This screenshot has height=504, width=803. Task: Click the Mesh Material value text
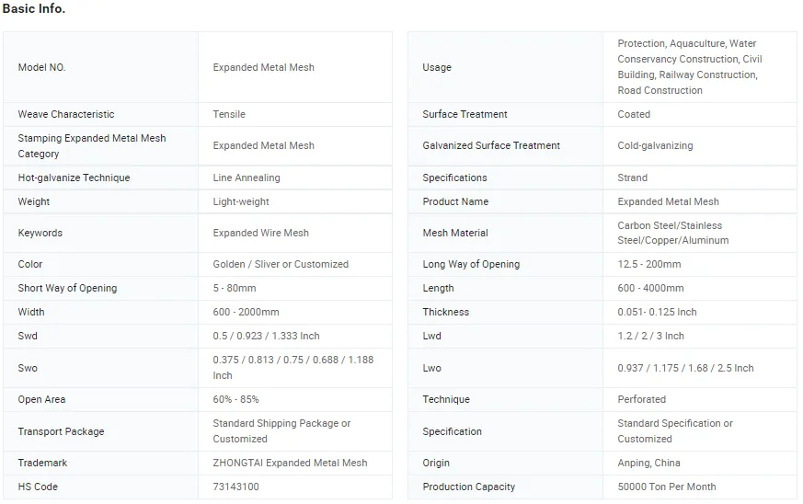pos(672,233)
